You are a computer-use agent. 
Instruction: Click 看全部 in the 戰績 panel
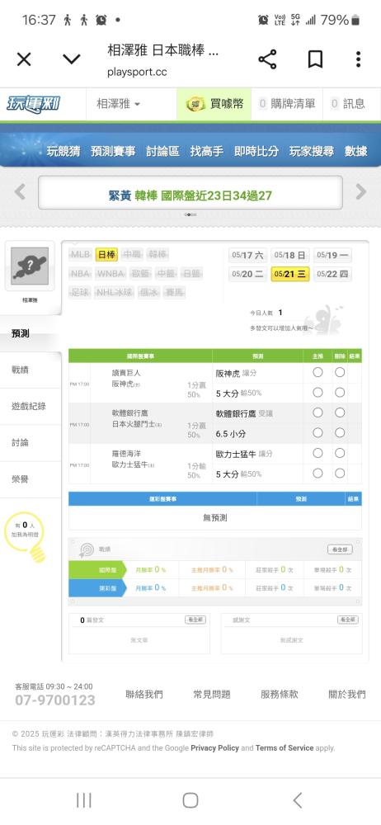point(340,549)
